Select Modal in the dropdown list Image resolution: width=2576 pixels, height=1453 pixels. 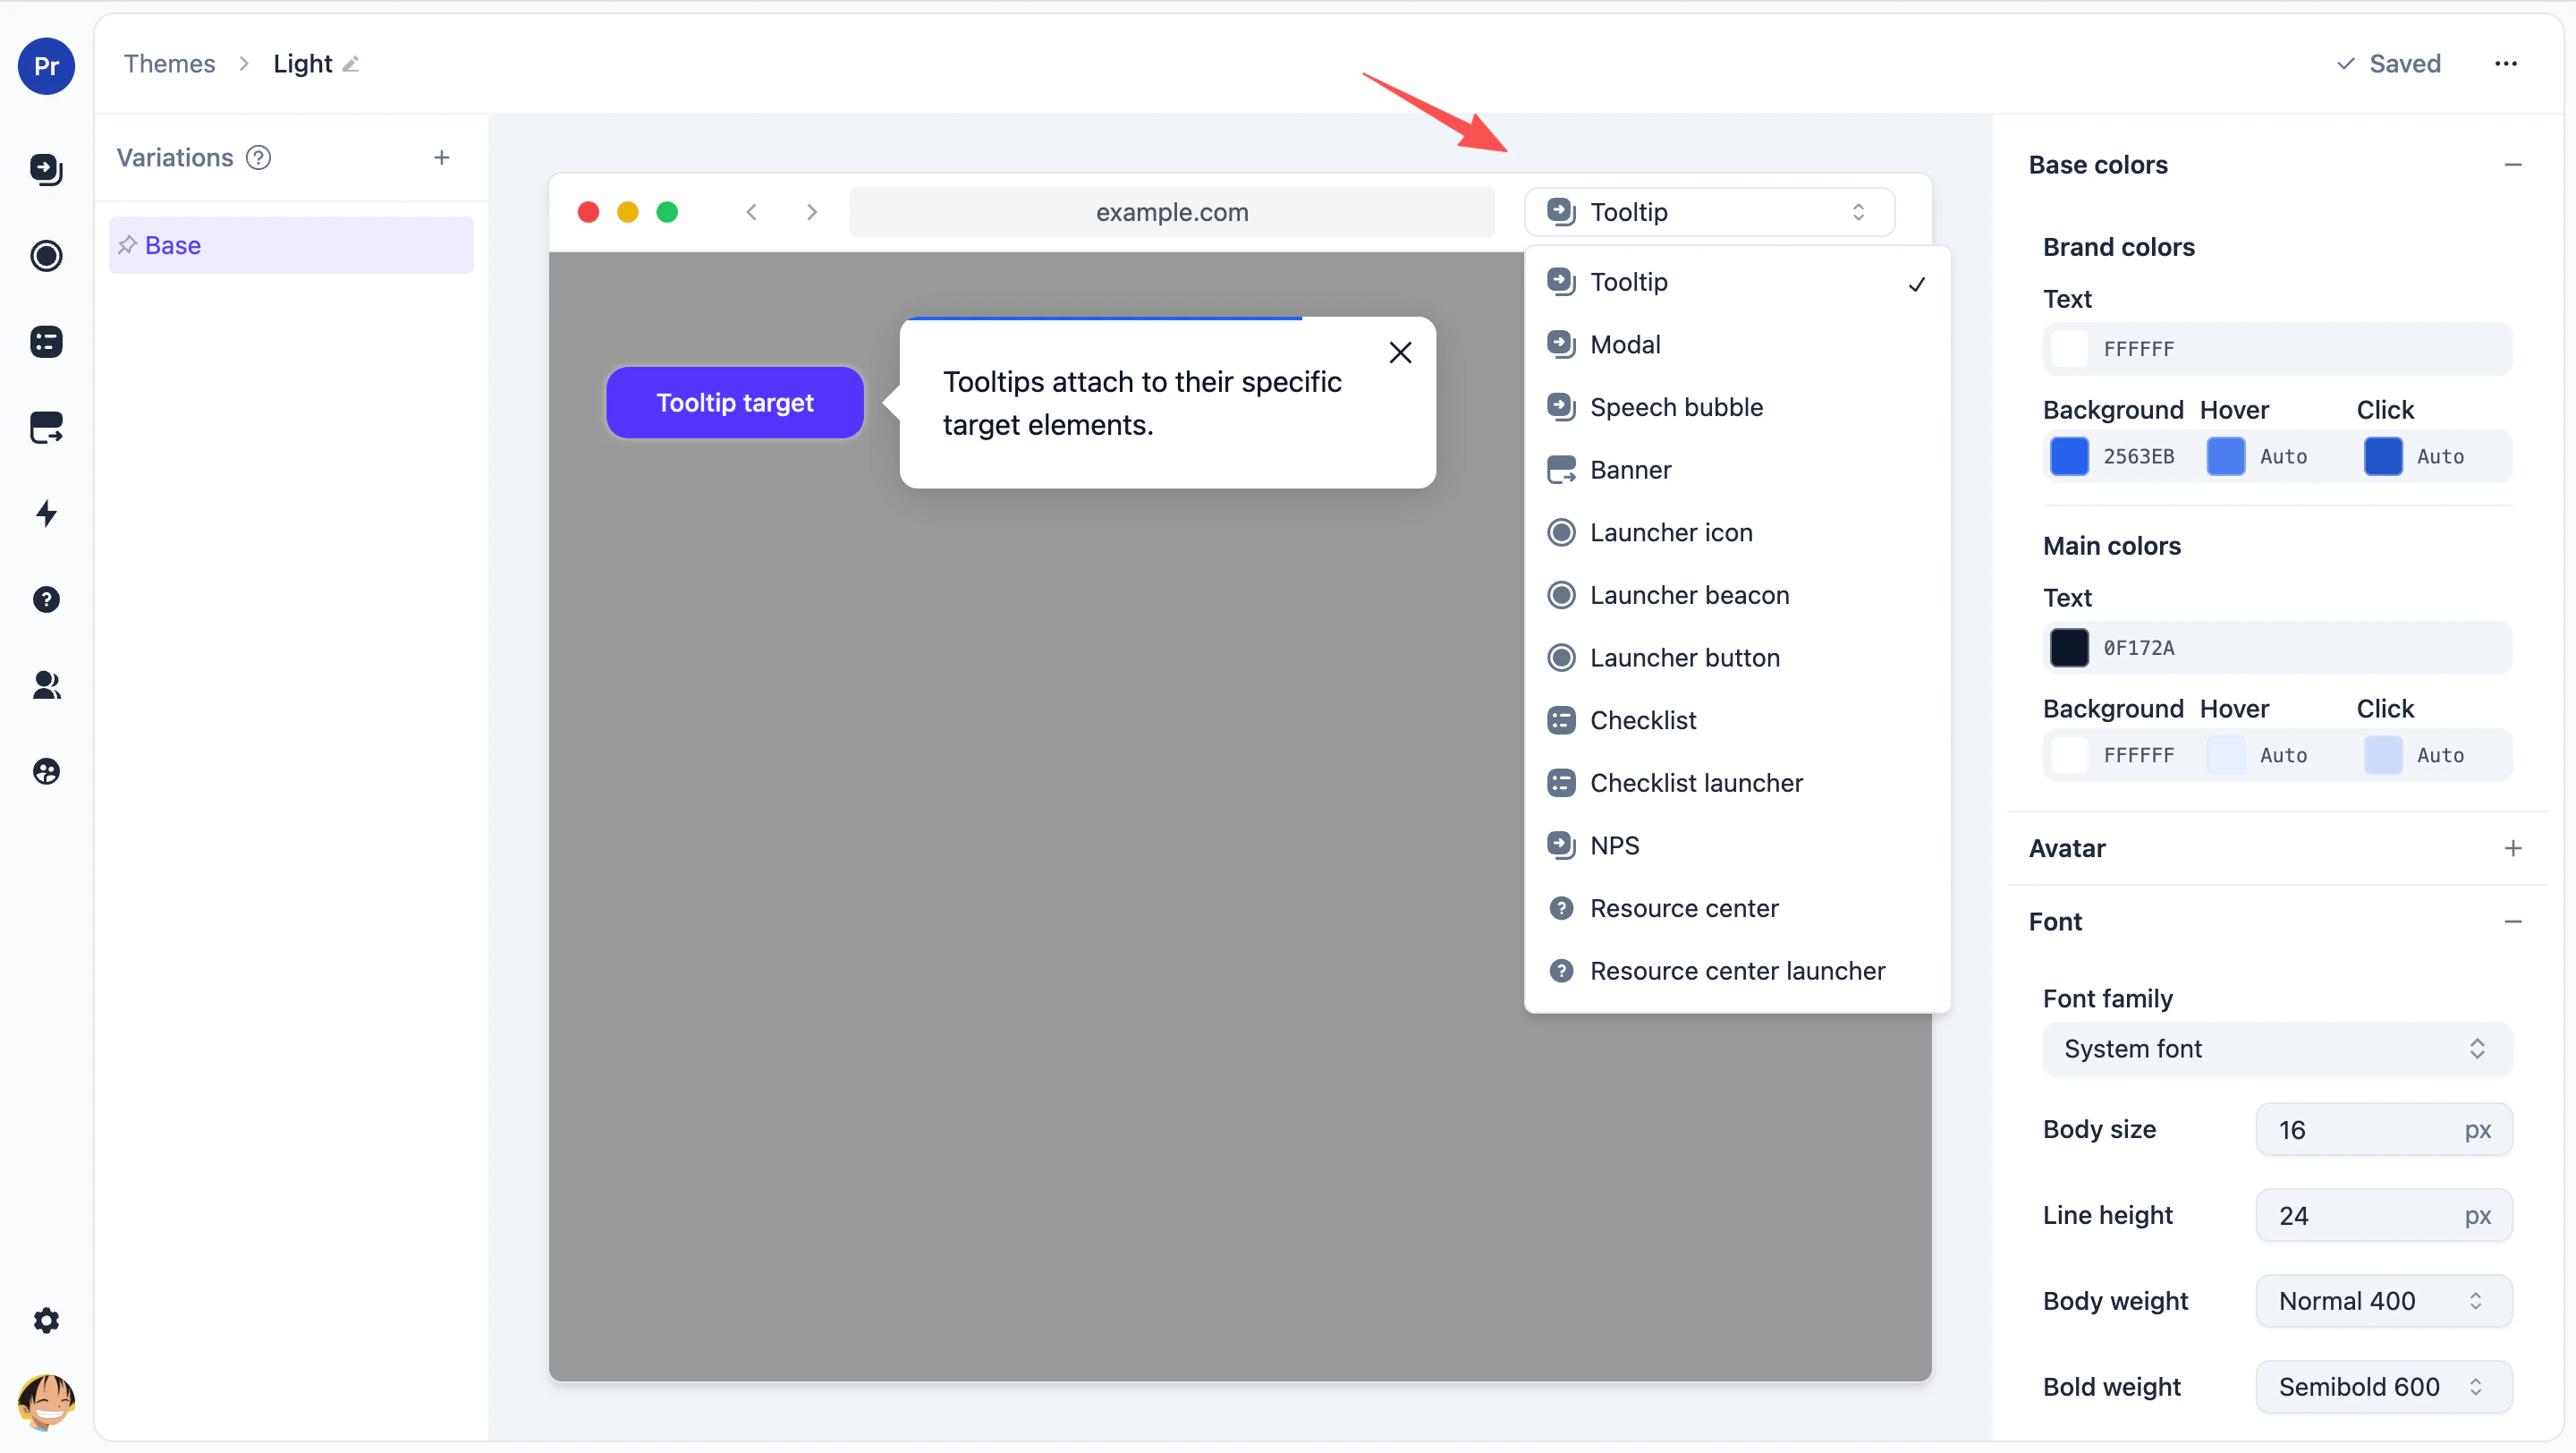(1737, 345)
